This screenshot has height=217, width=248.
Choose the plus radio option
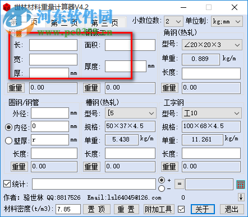tap(162, 180)
